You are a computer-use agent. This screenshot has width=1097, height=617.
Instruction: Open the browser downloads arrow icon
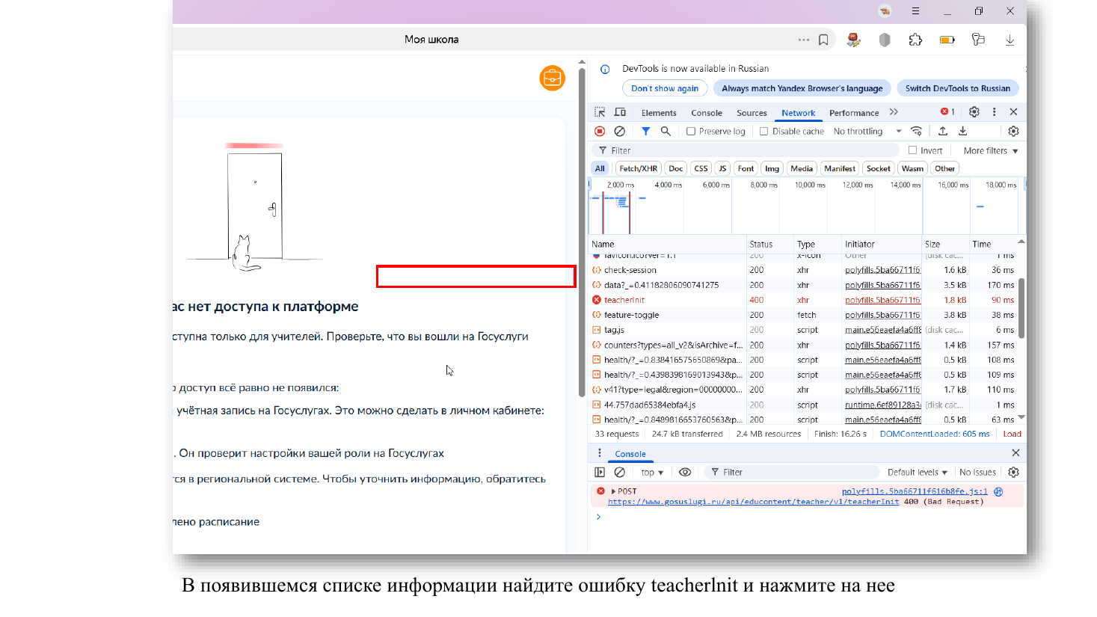coord(1010,40)
